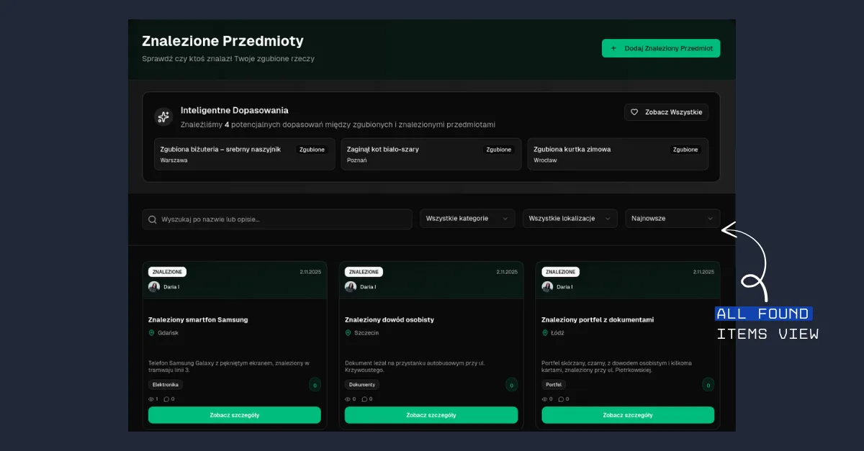The height and width of the screenshot is (451, 864).
Task: Click Dodaj Znaleziony Przedmiot button
Action: coord(661,48)
